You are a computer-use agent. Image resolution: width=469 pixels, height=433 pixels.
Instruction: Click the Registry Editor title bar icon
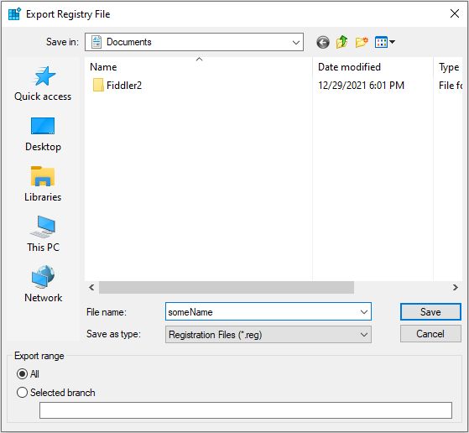14,14
